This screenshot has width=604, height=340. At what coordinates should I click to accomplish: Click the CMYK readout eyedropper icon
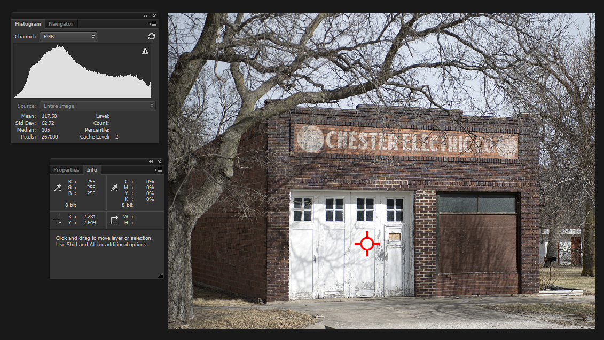114,188
